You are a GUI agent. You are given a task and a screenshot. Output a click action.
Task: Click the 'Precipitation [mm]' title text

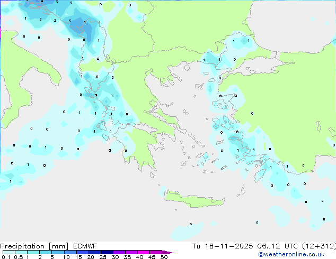[34, 246]
